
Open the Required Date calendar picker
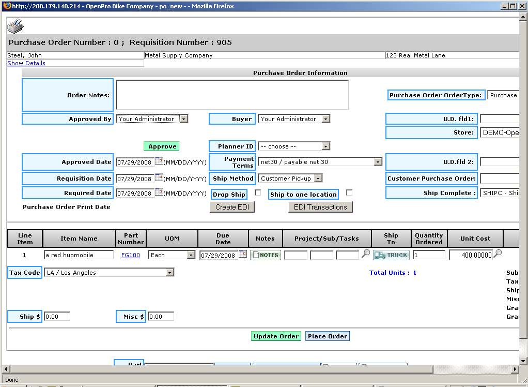[x=159, y=192]
